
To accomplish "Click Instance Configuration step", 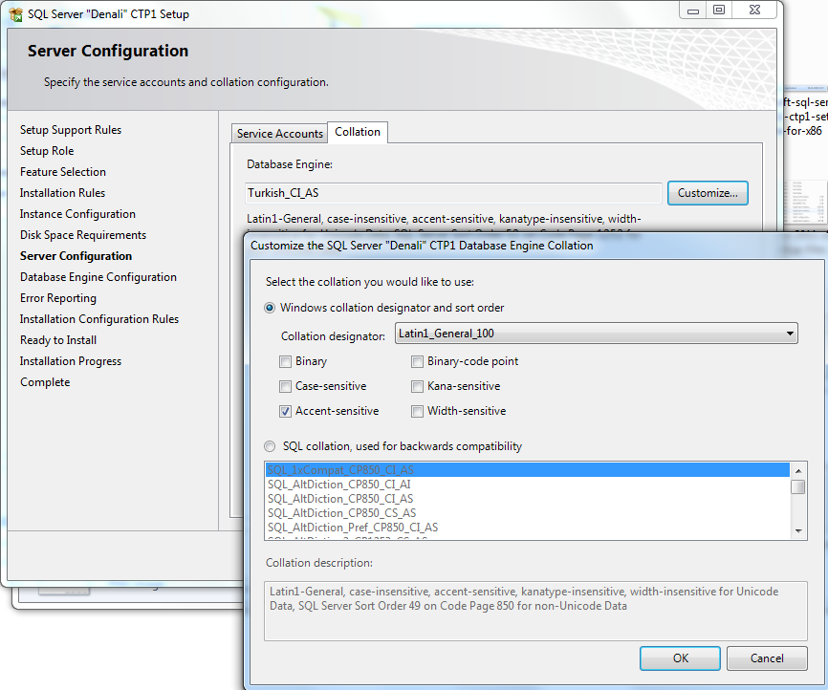I will pos(77,214).
